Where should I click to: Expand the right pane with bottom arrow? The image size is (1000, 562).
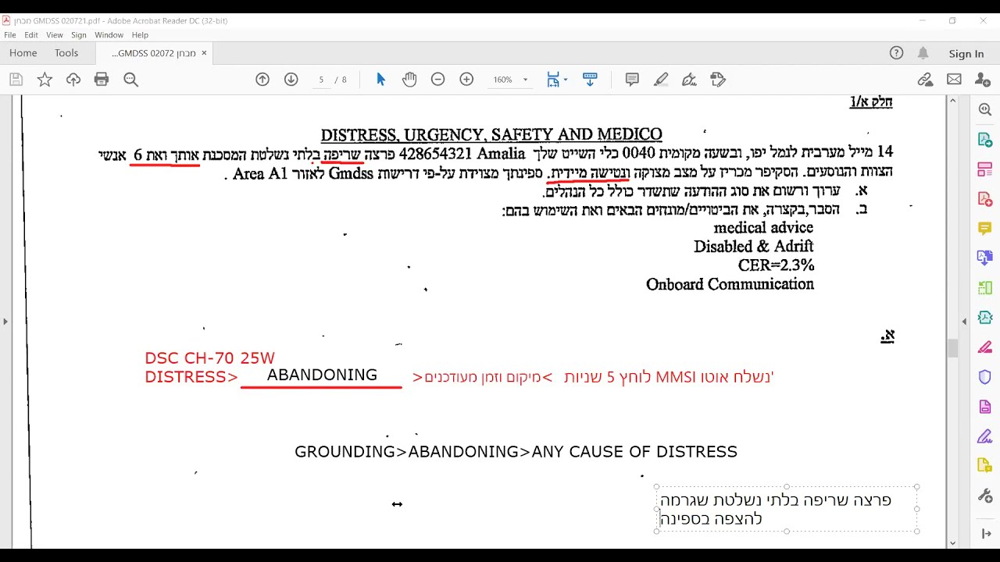(985, 534)
